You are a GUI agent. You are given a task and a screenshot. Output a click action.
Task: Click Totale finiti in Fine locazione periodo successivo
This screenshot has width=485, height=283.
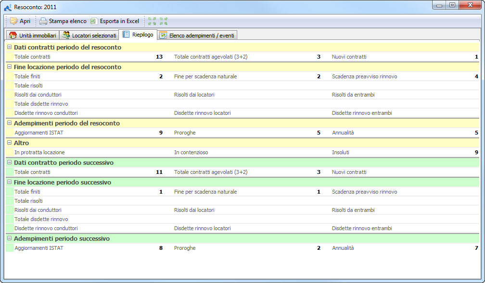tap(27, 192)
